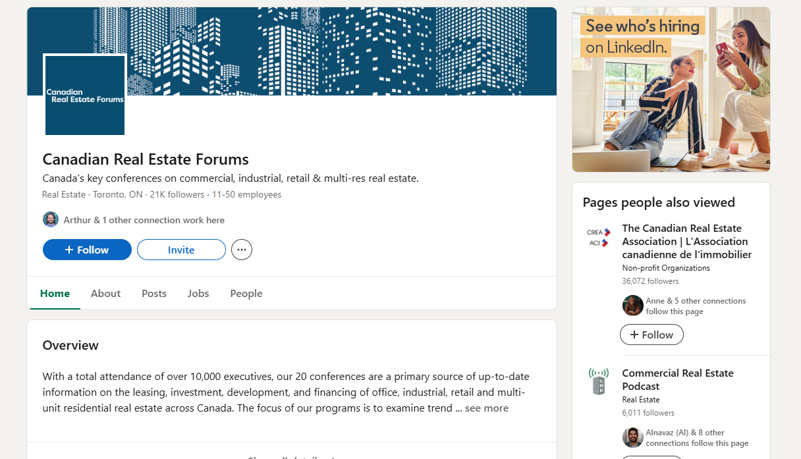Click Arthur's profile photo avatar
Image resolution: width=801 pixels, height=459 pixels.
point(51,220)
